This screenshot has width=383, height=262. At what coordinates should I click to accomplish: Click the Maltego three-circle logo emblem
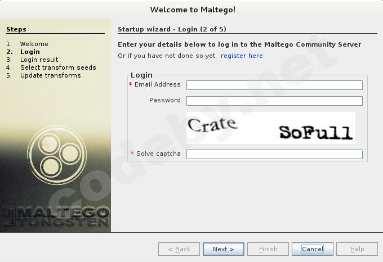(57, 155)
